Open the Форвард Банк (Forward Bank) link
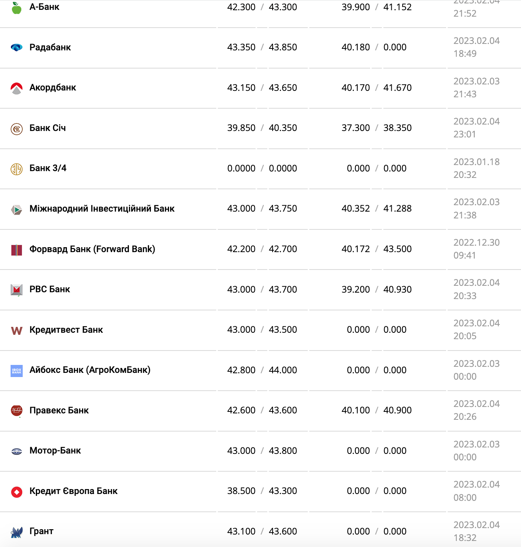 [x=92, y=249]
